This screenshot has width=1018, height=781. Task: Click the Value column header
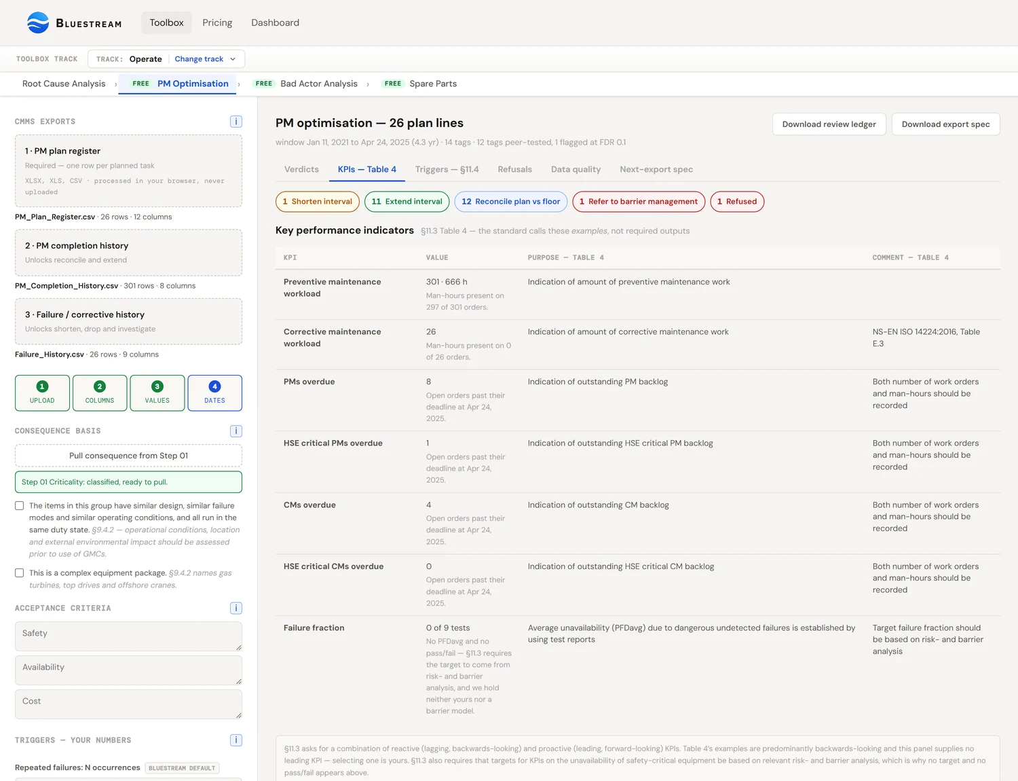[x=437, y=258]
